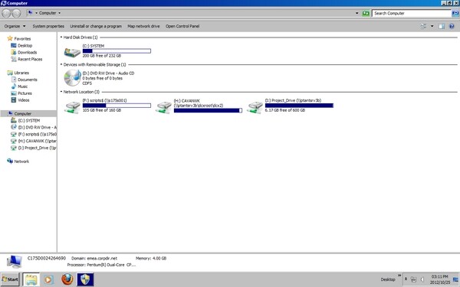Image resolution: width=460 pixels, height=287 pixels.
Task: Select Desktop under Favorites
Action: pyautogui.click(x=25, y=45)
